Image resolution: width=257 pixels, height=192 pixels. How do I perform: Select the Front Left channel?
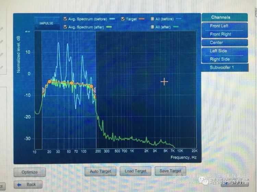224,26
